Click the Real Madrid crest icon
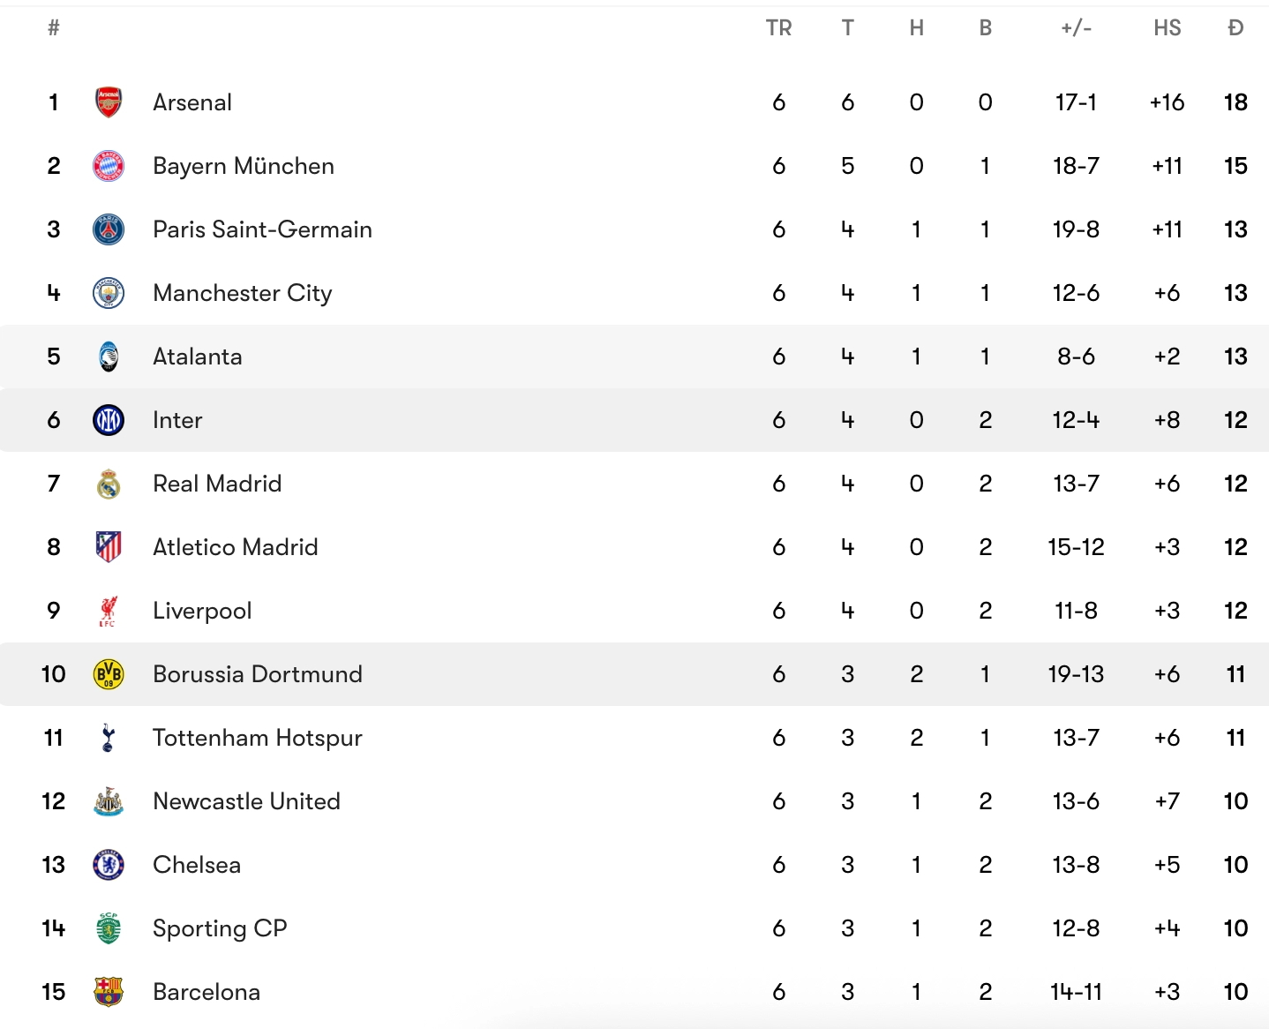 [x=109, y=484]
